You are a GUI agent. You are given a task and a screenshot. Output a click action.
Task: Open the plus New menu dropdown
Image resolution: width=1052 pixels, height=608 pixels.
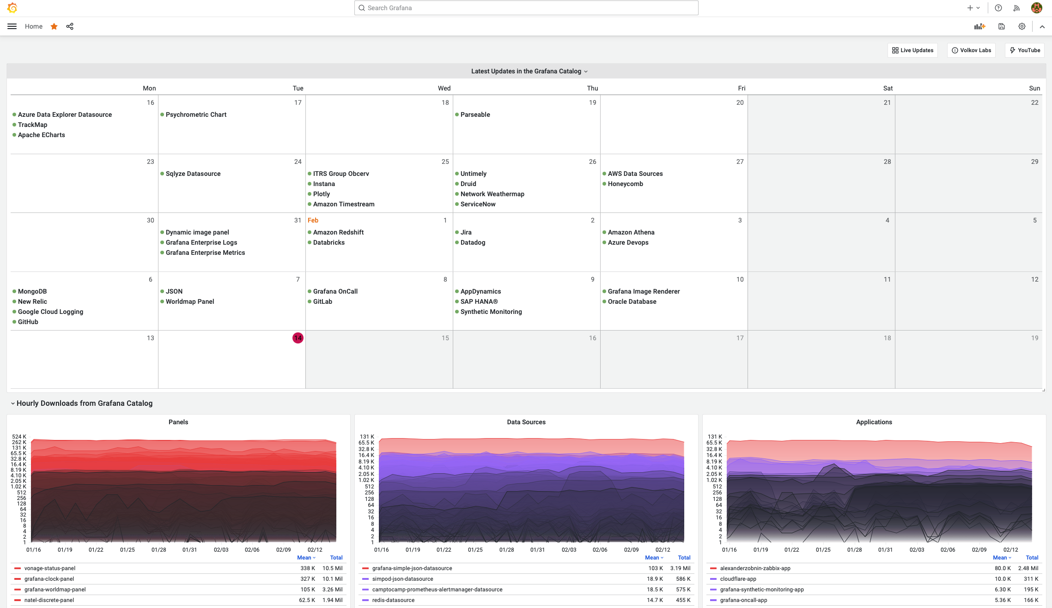click(973, 8)
